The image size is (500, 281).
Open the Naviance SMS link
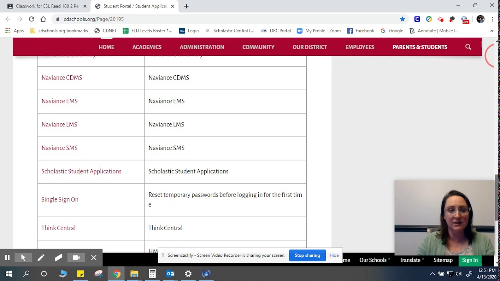point(59,148)
